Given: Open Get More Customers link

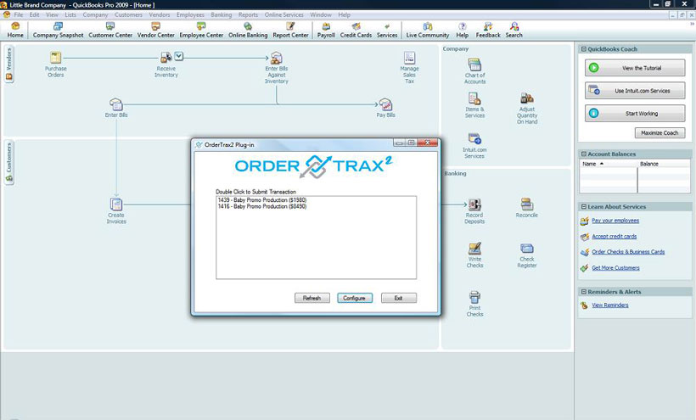Looking at the screenshot, I should (615, 268).
